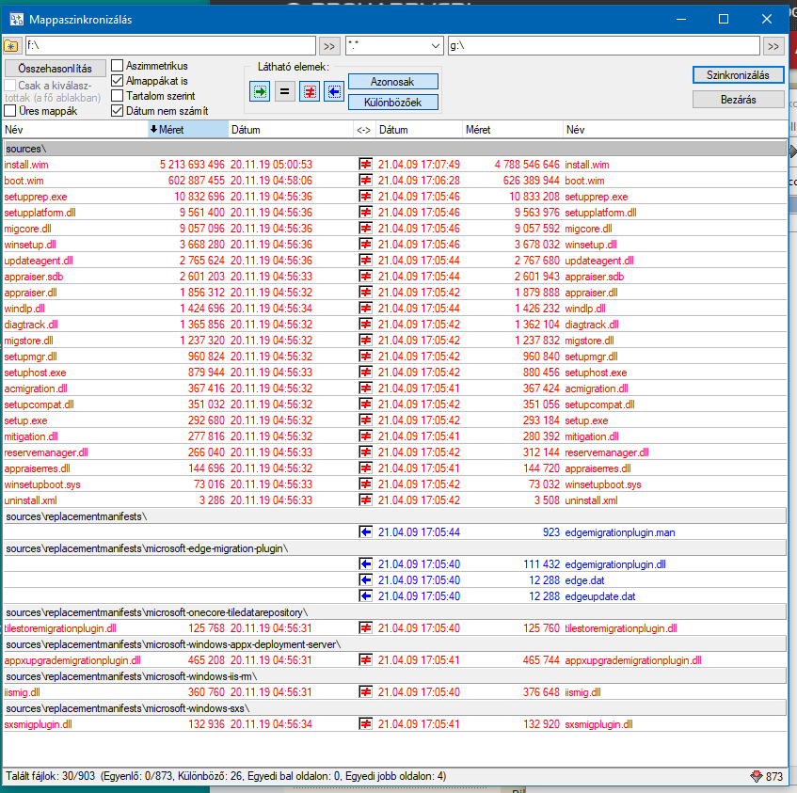Click sync icon for iismig.dll row
The width and height of the screenshot is (797, 793).
pyautogui.click(x=365, y=692)
